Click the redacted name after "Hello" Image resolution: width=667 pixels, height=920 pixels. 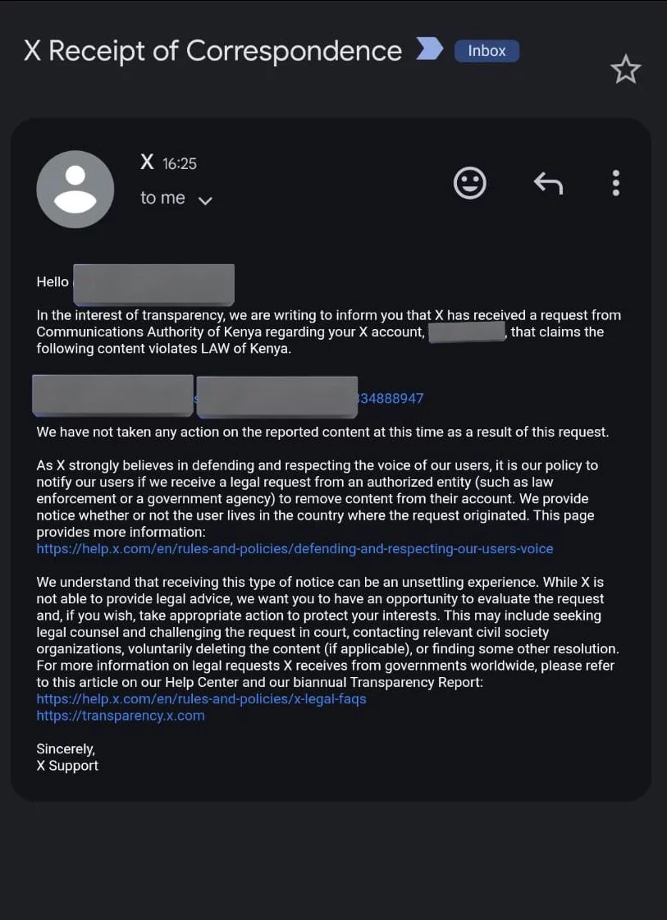click(x=153, y=284)
